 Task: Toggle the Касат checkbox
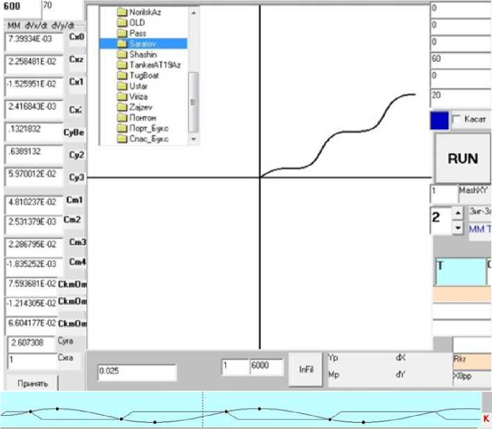pos(456,120)
